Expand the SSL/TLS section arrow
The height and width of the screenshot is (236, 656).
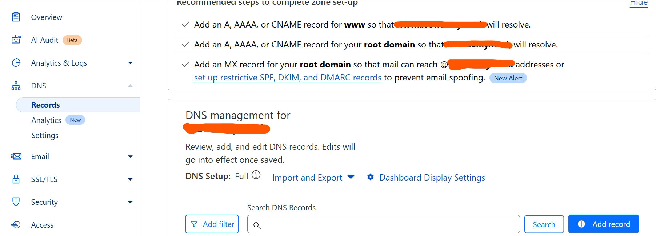[130, 179]
